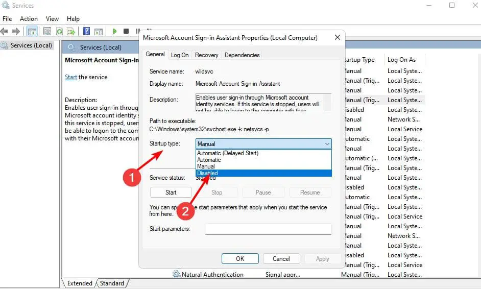
Task: Click the Forward arrow in toolbar
Action: coord(16,31)
